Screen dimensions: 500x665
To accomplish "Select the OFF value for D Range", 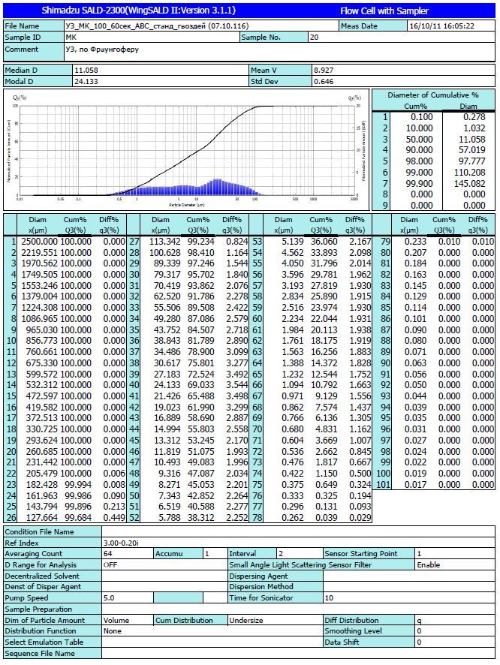I will tap(110, 565).
